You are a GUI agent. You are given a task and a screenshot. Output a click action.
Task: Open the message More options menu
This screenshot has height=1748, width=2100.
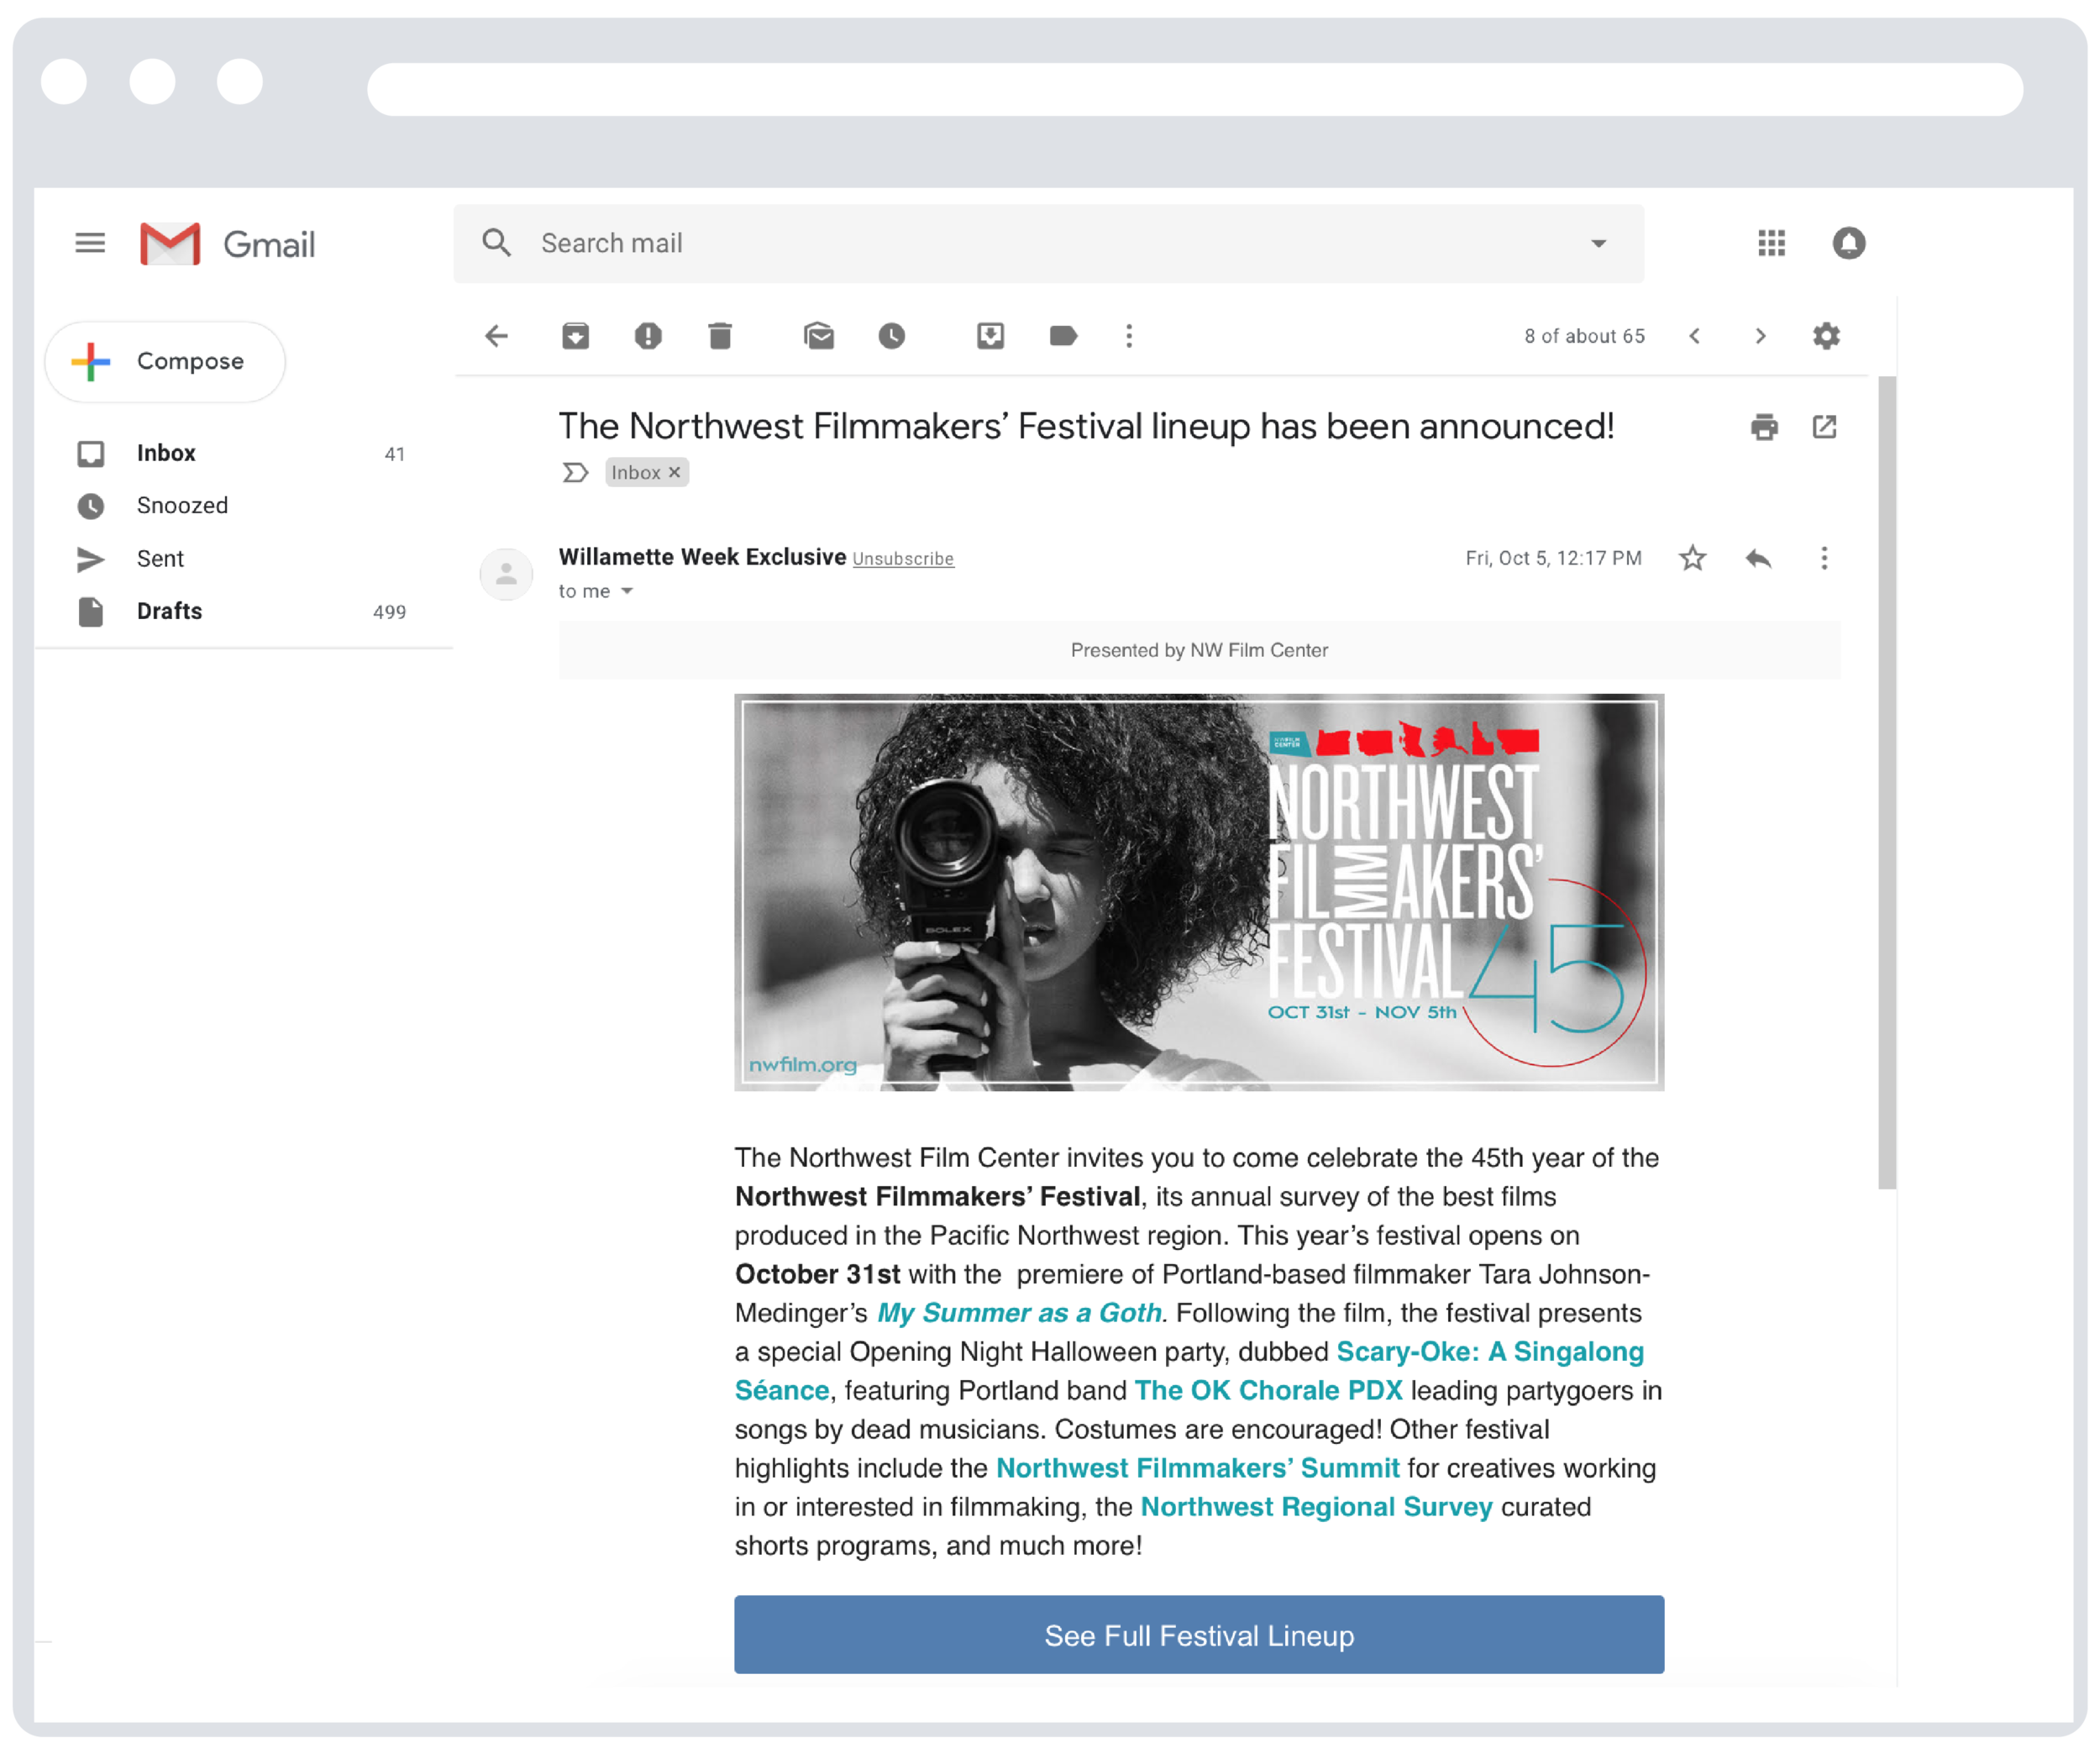point(1824,558)
